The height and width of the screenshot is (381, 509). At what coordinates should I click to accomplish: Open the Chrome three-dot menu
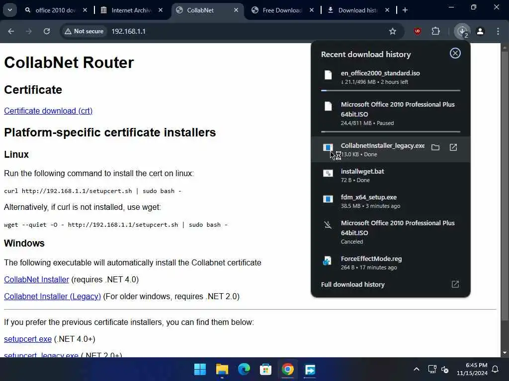(498, 31)
